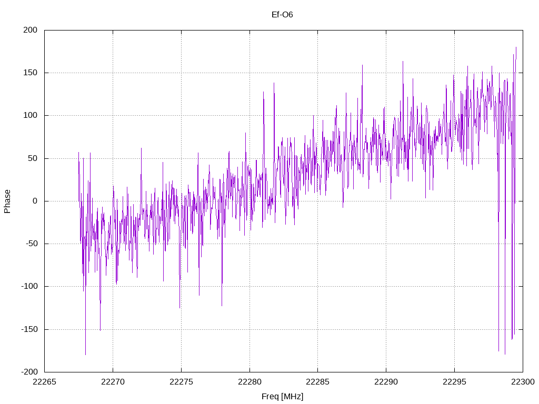539x404 pixels.
Task: Click the plot title Ef-O6
Action: point(282,14)
